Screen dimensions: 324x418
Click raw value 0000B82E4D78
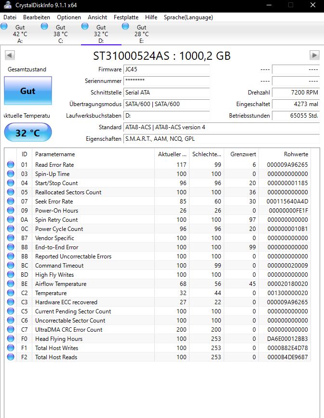(287, 348)
